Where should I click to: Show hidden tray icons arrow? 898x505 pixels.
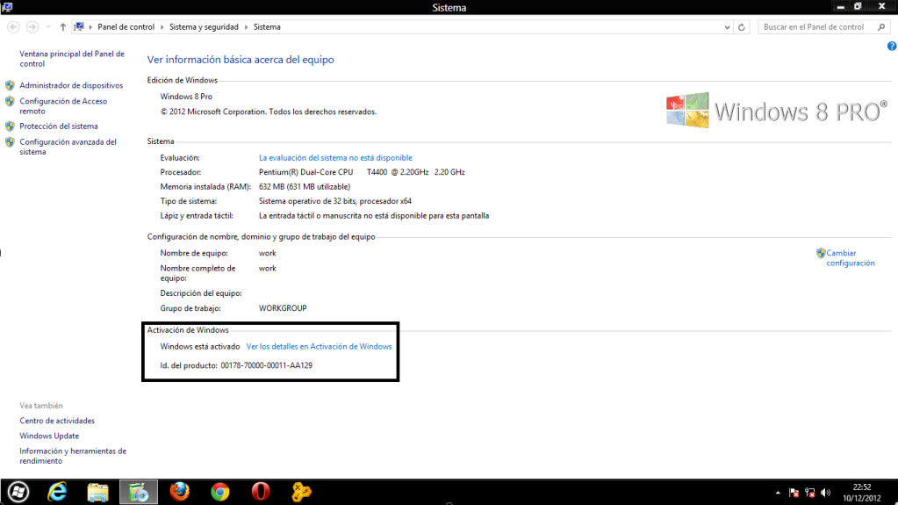pyautogui.click(x=778, y=493)
